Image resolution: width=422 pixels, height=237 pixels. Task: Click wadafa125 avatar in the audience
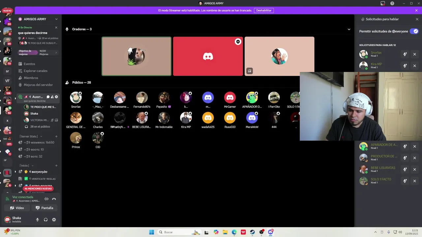coord(208,118)
